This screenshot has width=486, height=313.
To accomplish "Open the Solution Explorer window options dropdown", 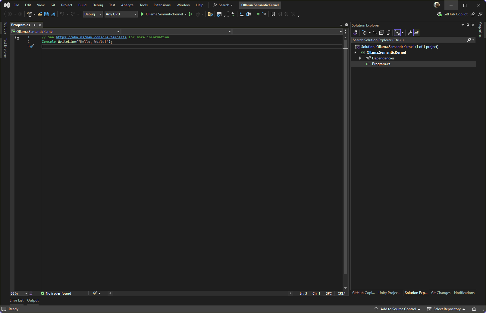I will (x=463, y=25).
